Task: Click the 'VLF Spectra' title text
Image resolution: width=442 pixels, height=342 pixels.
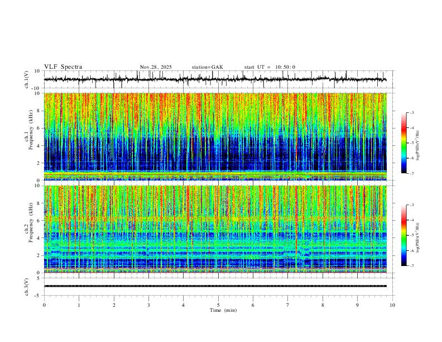Action: pos(63,67)
